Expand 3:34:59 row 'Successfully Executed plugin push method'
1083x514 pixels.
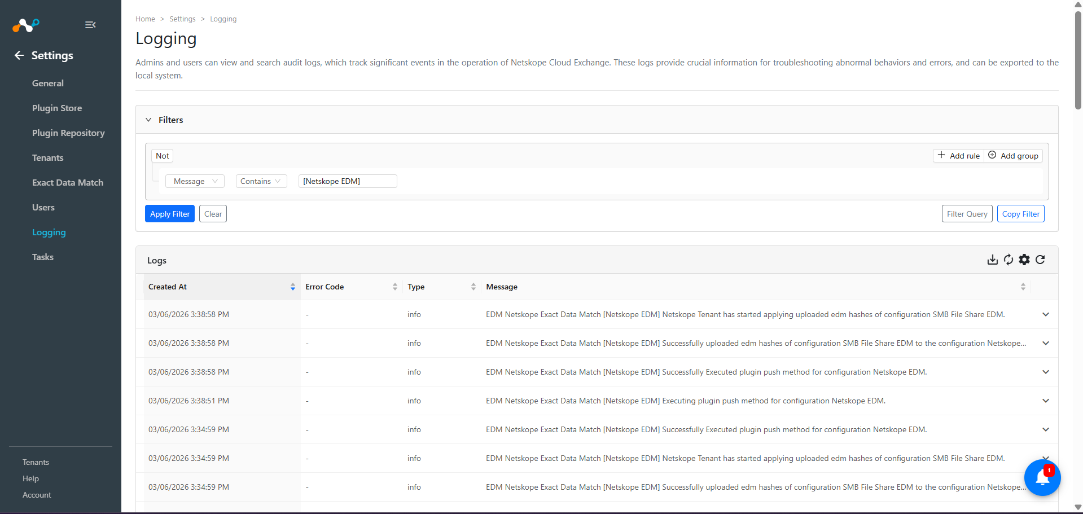click(1046, 429)
